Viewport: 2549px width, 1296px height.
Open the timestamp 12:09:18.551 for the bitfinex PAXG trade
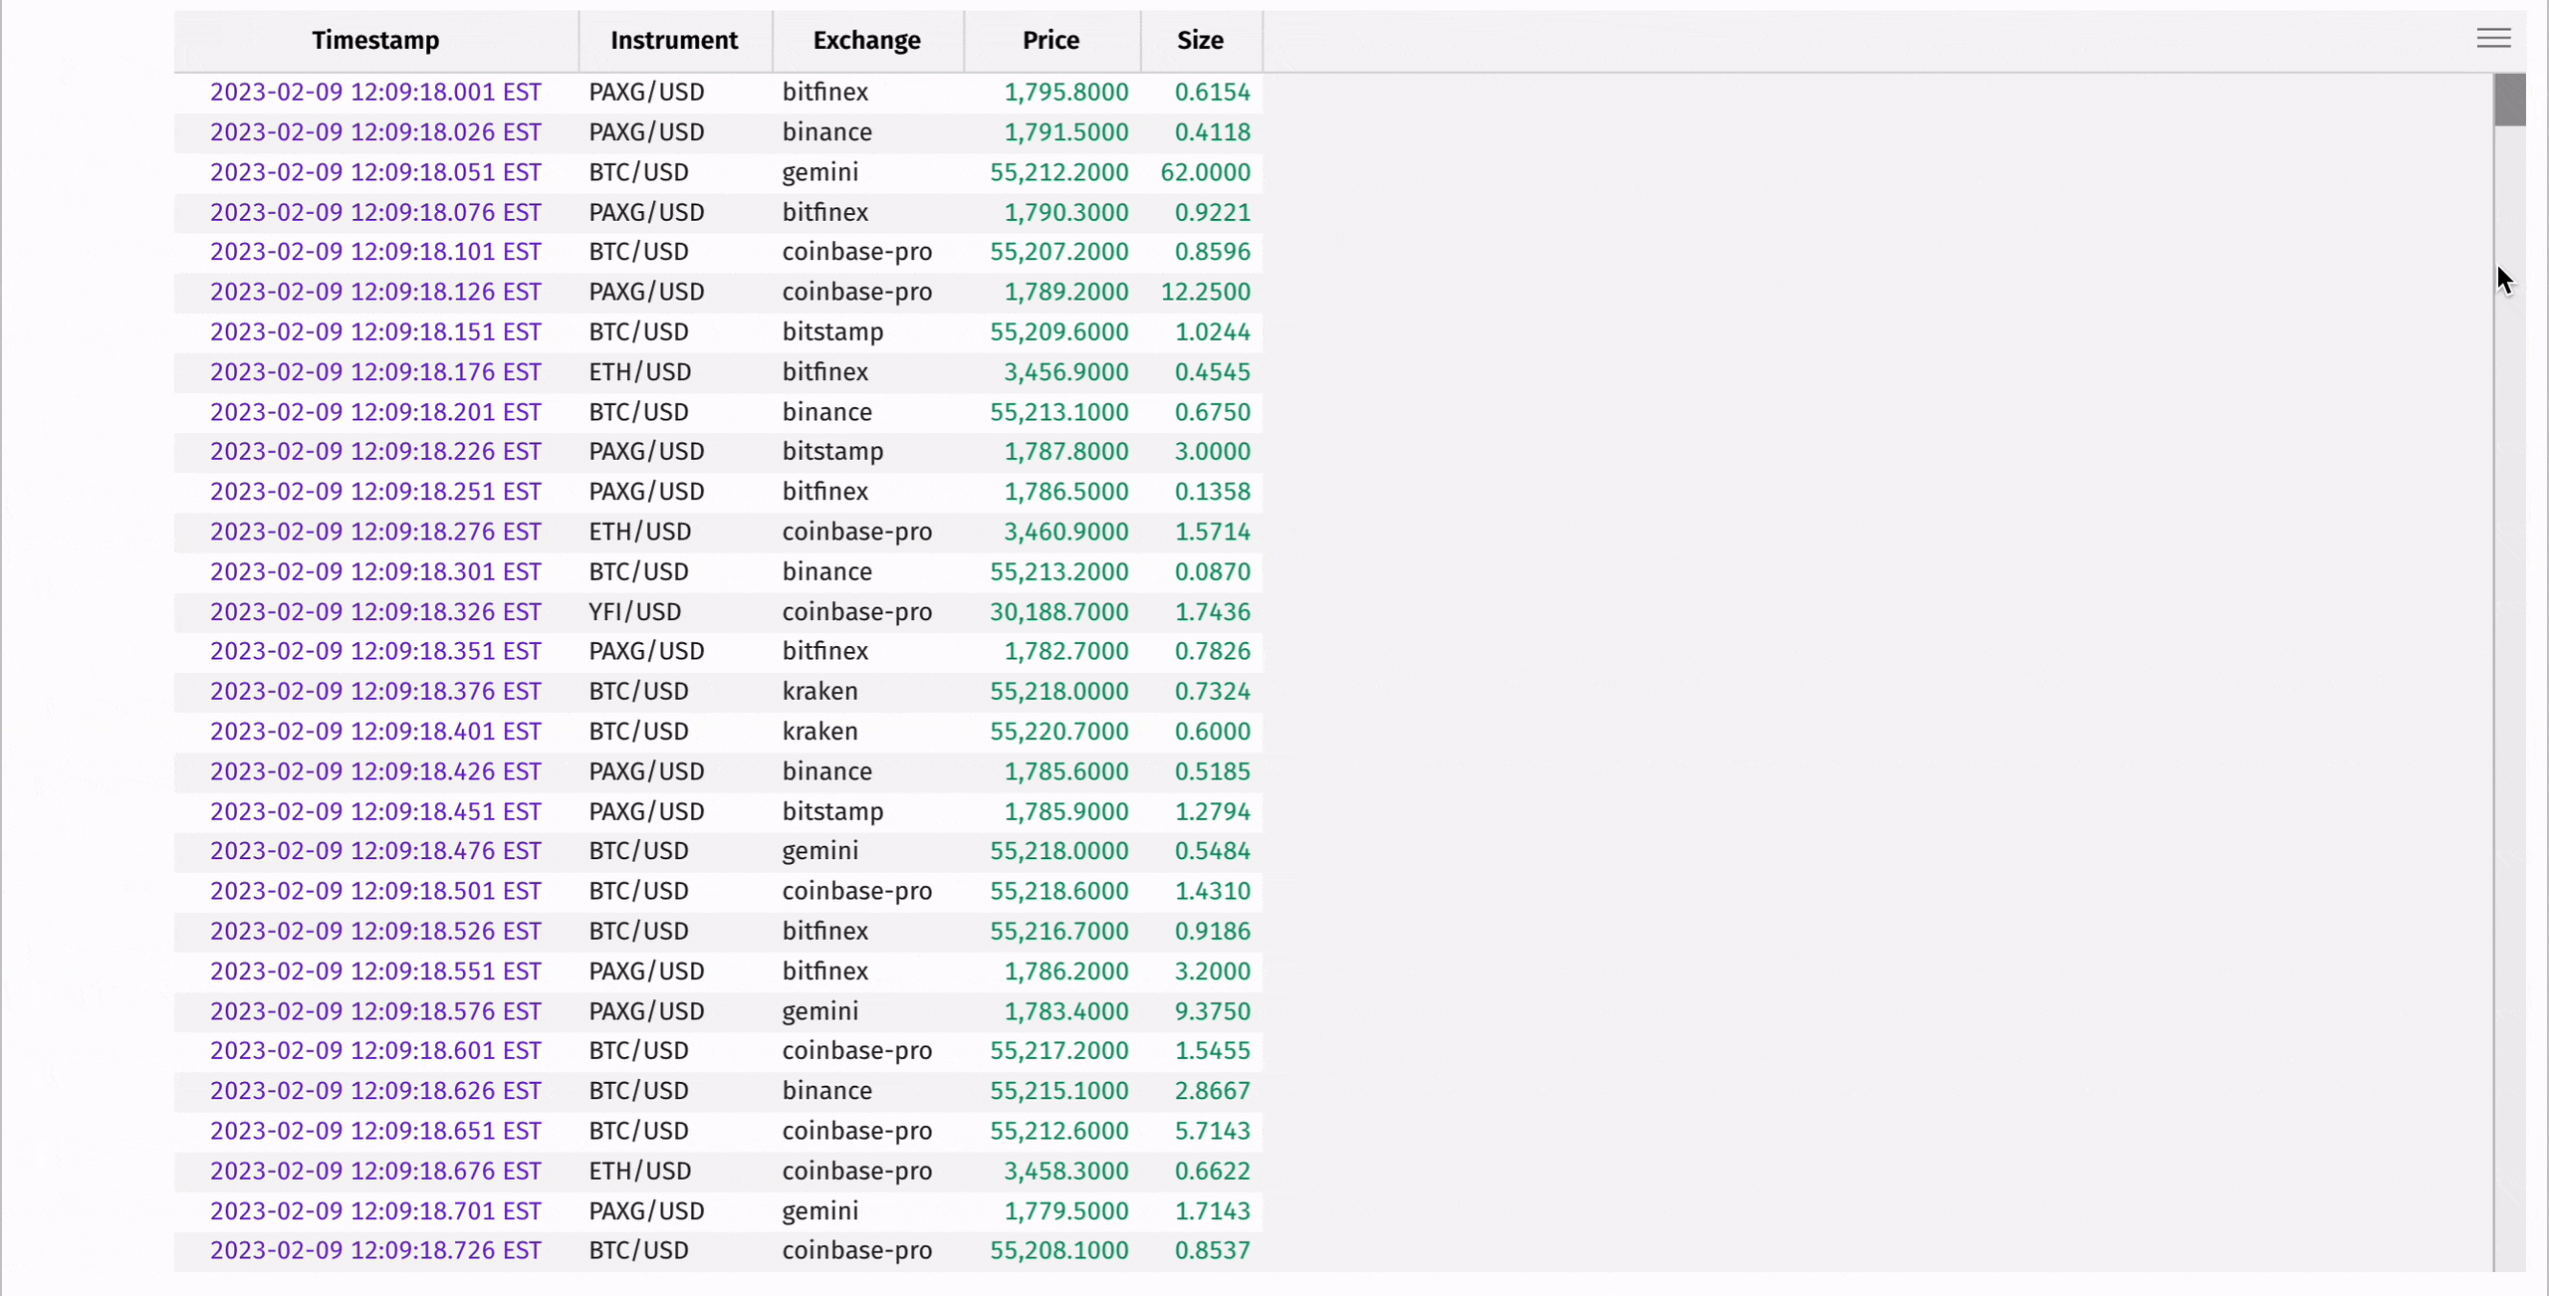(x=374, y=971)
